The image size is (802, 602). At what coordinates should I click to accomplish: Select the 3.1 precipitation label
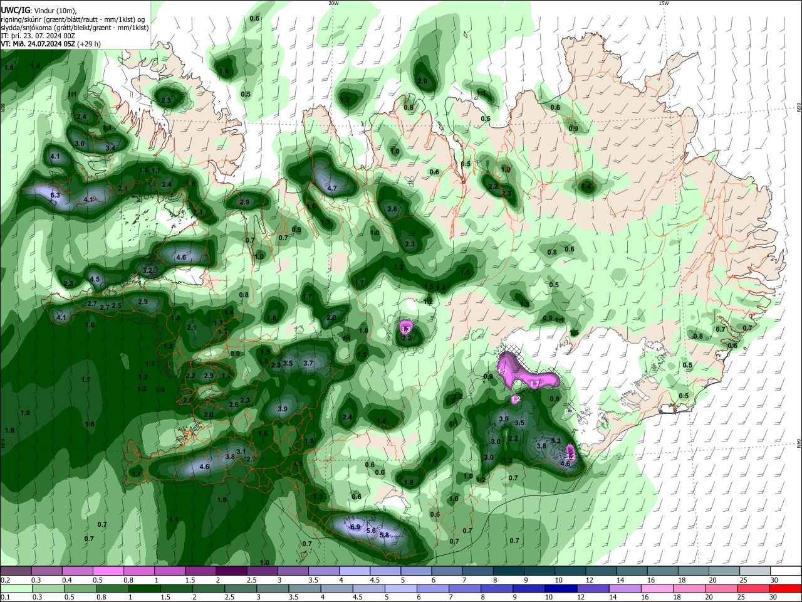[241, 451]
